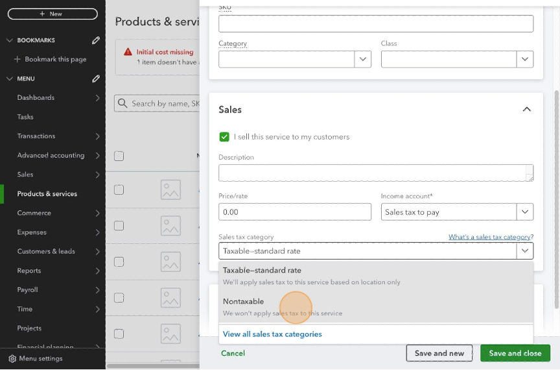The image size is (560, 370).
Task: Open the Income account dropdown
Action: [524, 212]
